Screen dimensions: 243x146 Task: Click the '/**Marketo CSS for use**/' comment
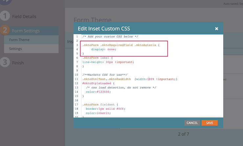tap(105, 75)
